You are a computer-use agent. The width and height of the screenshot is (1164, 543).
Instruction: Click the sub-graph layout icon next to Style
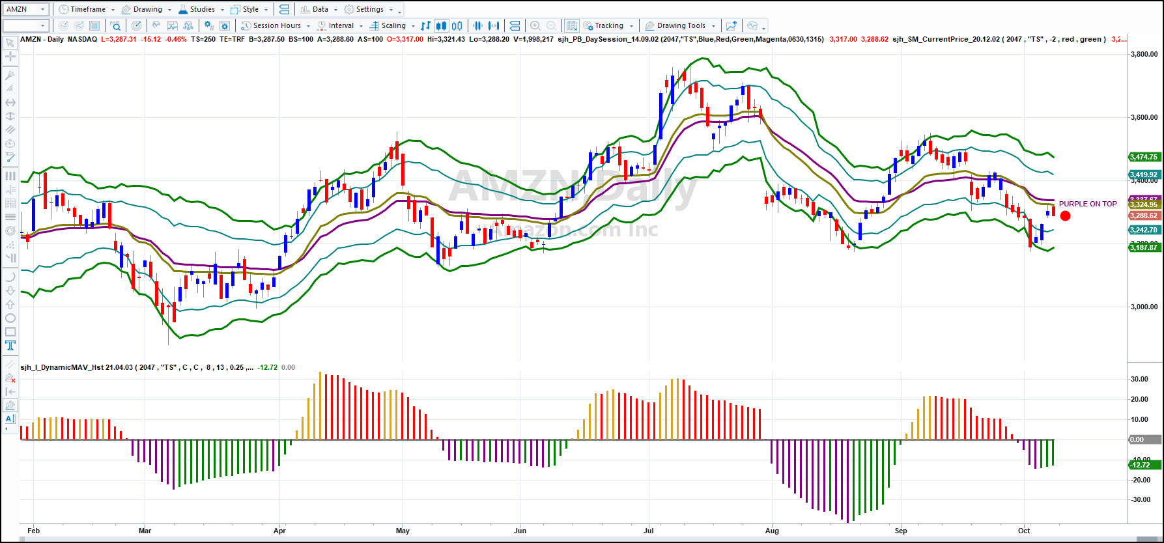pos(283,9)
